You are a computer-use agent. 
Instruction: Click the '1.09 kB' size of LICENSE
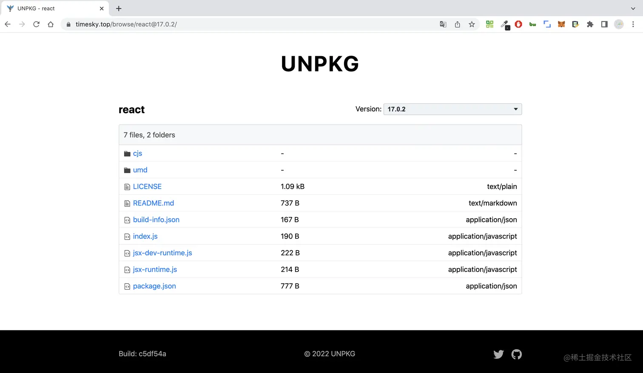(293, 187)
